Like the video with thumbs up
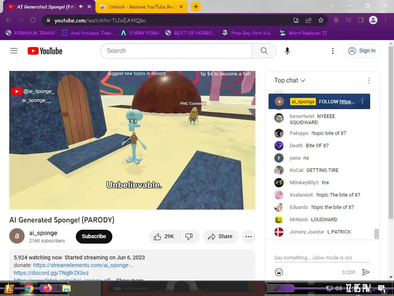This screenshot has height=296, width=394. coord(164,236)
